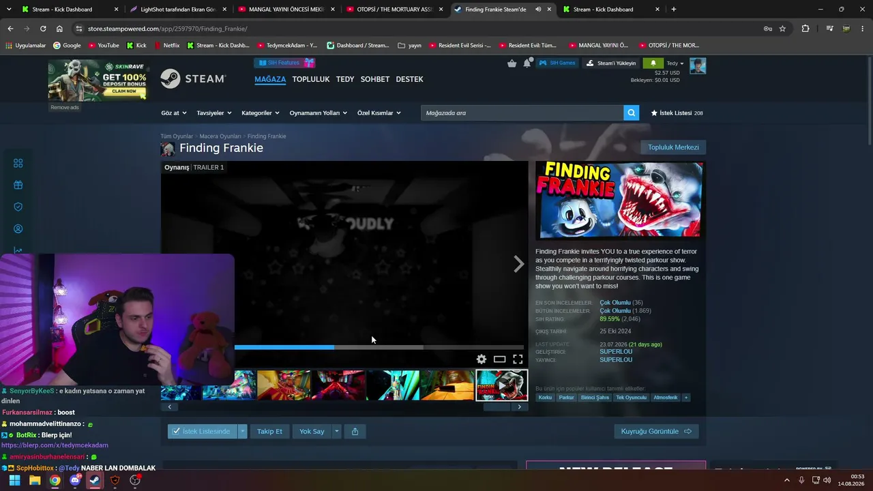The image size is (873, 491).
Task: Go to next screenshot with right arrow
Action: (x=519, y=407)
